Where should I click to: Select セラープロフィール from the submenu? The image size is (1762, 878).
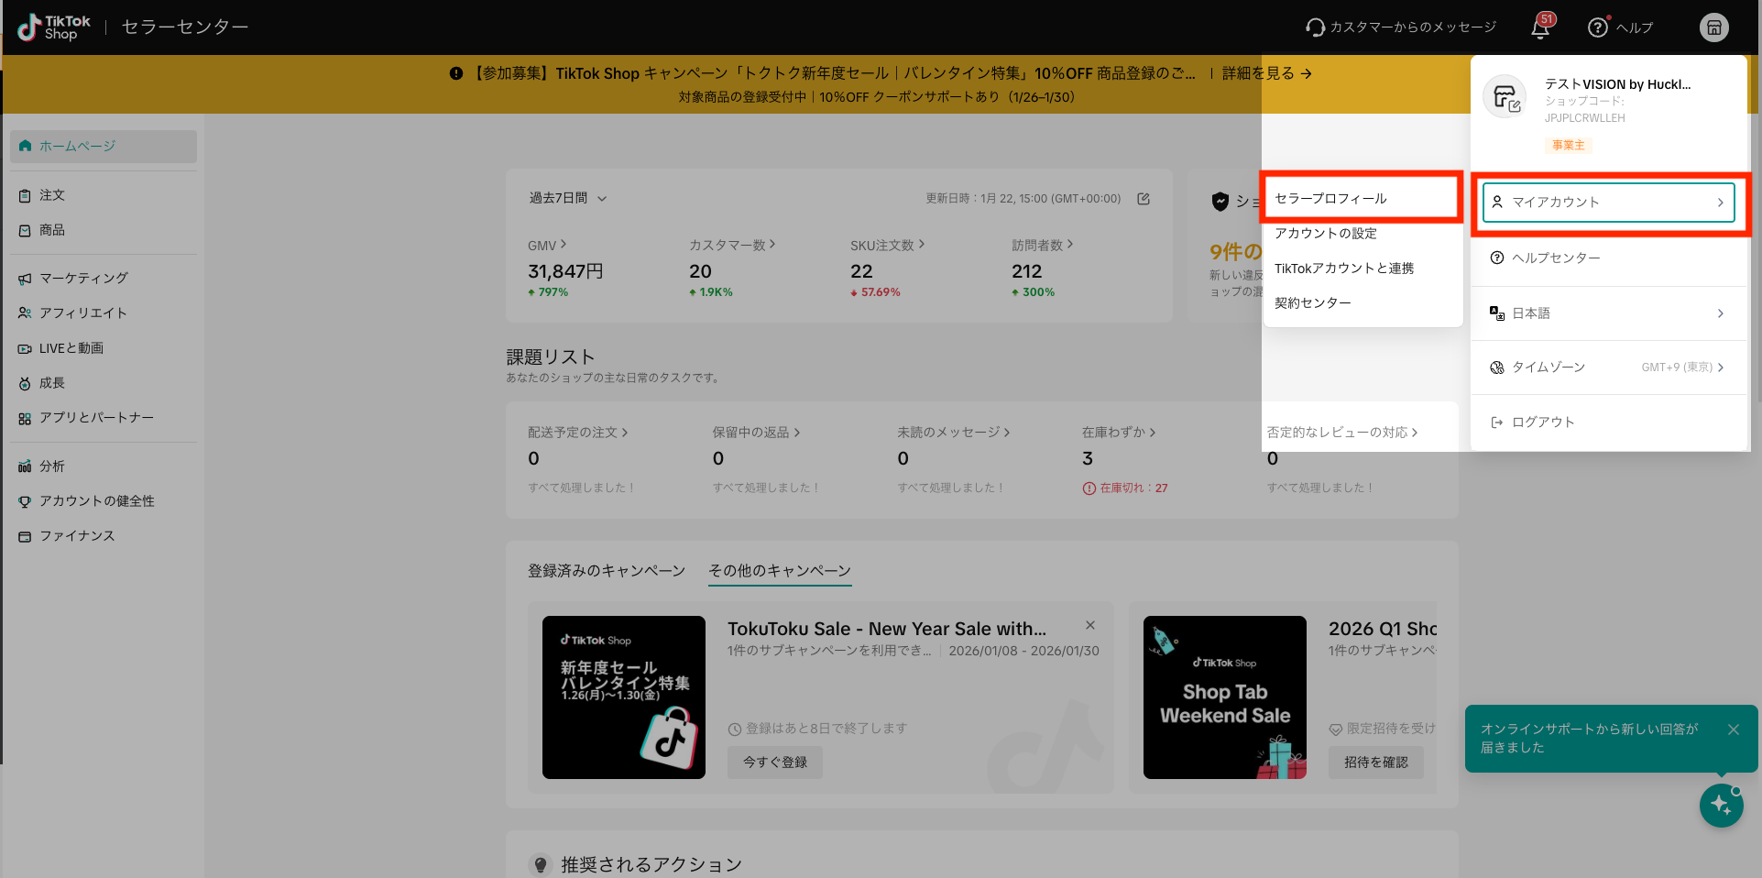(1363, 198)
